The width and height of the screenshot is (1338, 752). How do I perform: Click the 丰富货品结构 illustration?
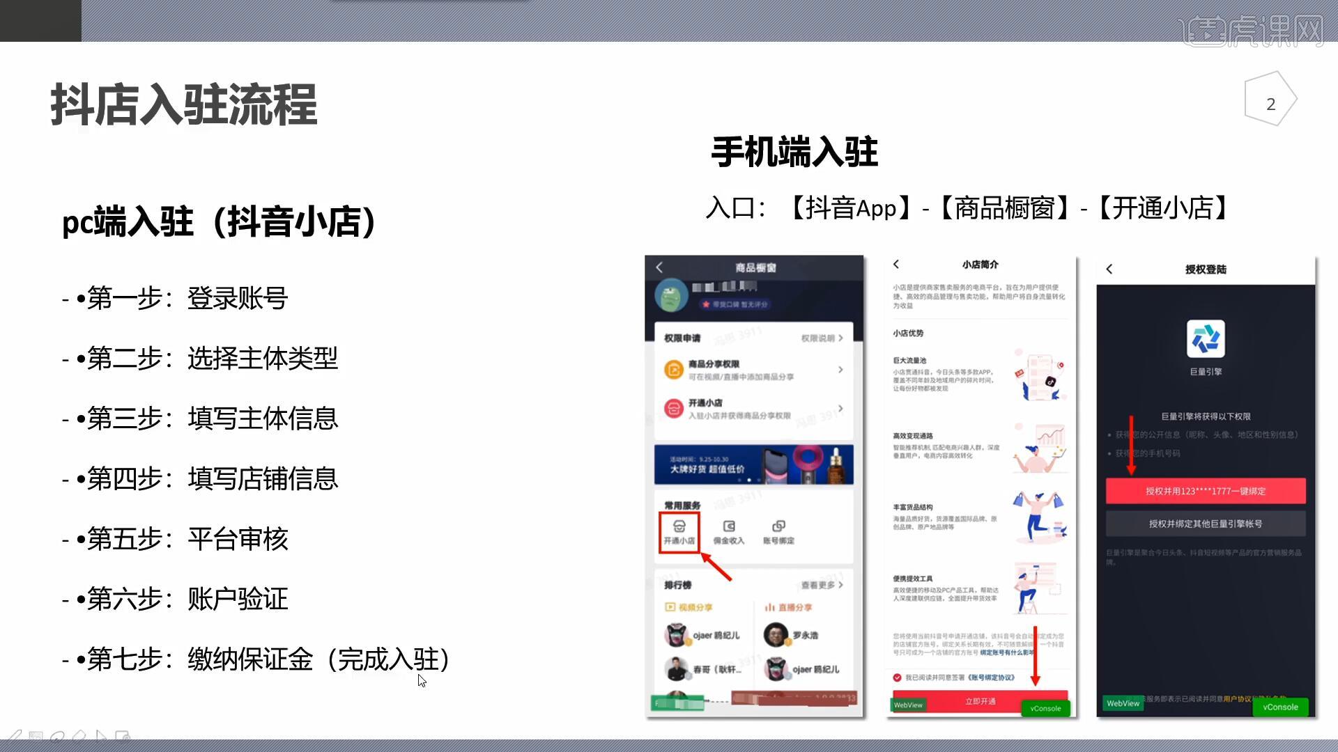[x=1040, y=516]
